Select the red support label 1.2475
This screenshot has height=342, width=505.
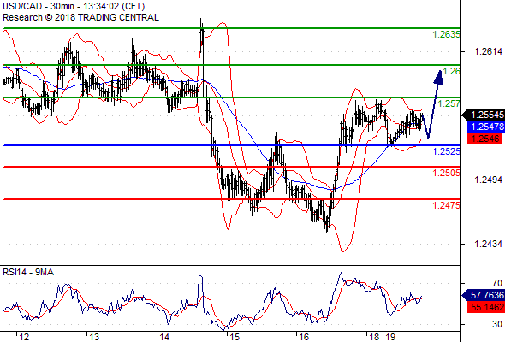click(446, 205)
